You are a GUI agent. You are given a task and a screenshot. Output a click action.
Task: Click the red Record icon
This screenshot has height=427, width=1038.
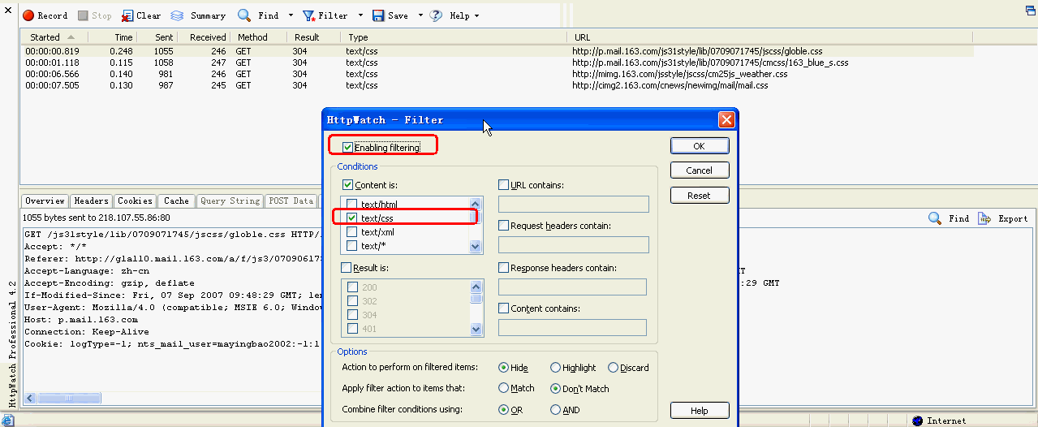(28, 15)
